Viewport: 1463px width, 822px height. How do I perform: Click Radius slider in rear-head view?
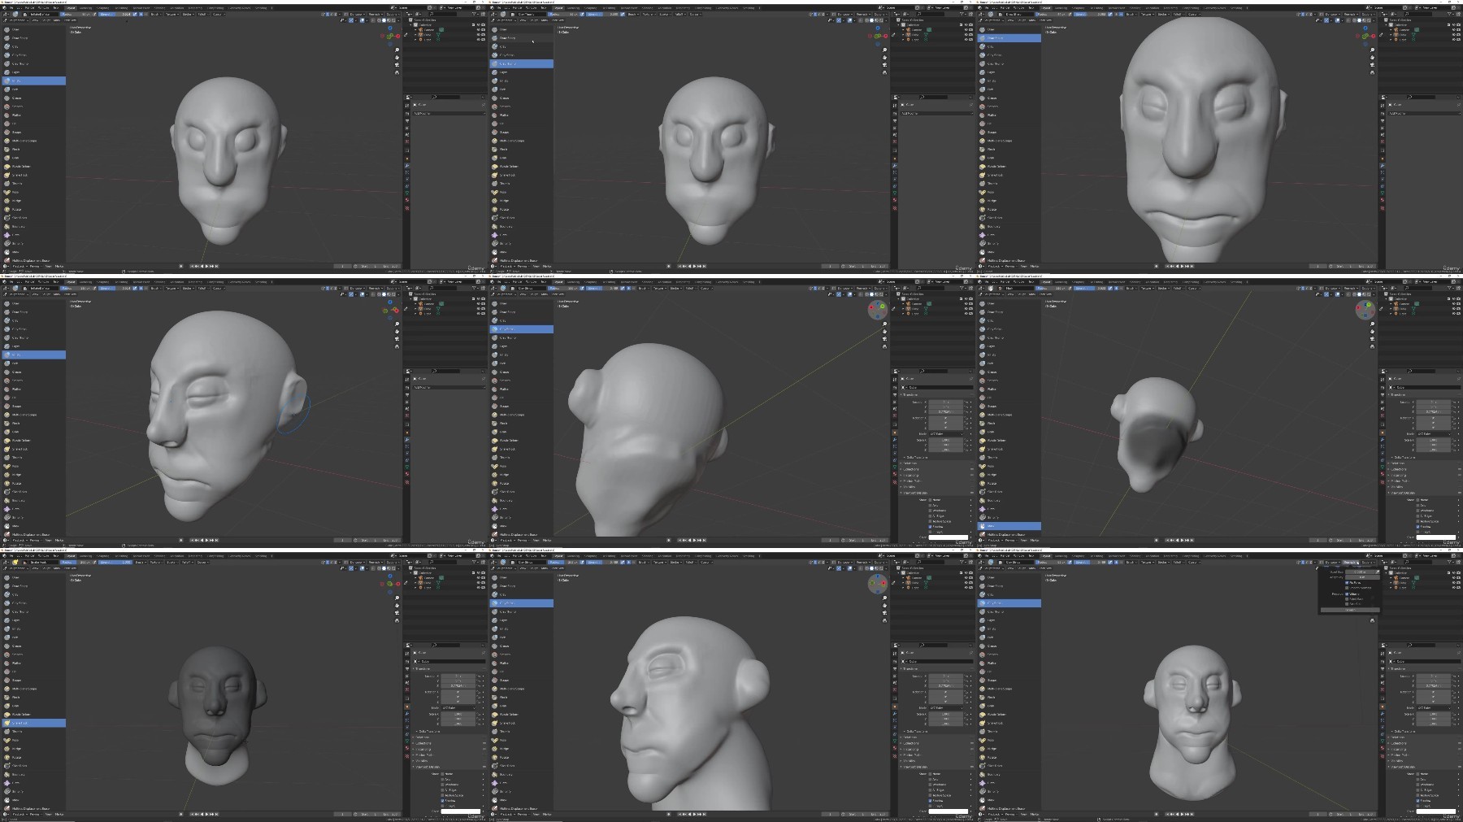coord(562,288)
